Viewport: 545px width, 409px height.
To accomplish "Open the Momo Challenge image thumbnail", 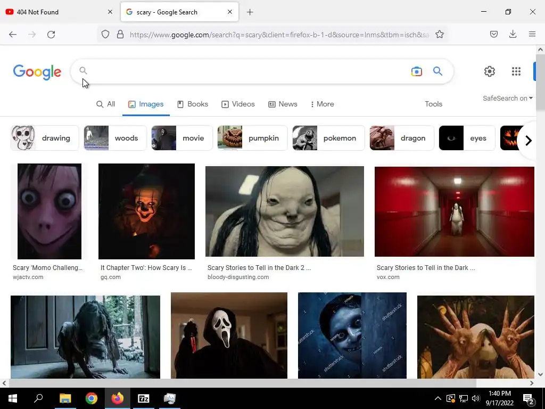I will [49, 211].
